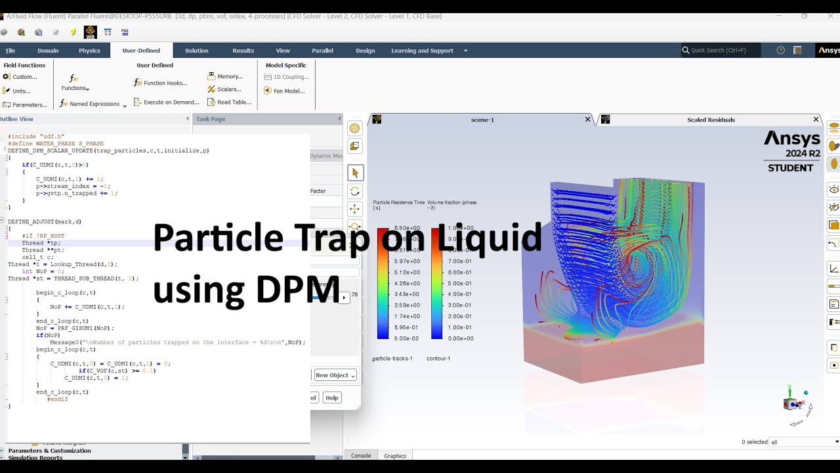Open the selection filter 'all' dropdown
The width and height of the screenshot is (840, 473).
pos(805,442)
